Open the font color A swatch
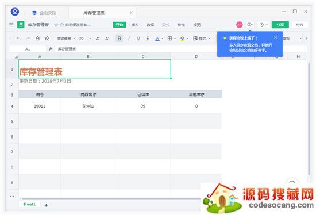This screenshot has height=215, width=316. [157, 39]
